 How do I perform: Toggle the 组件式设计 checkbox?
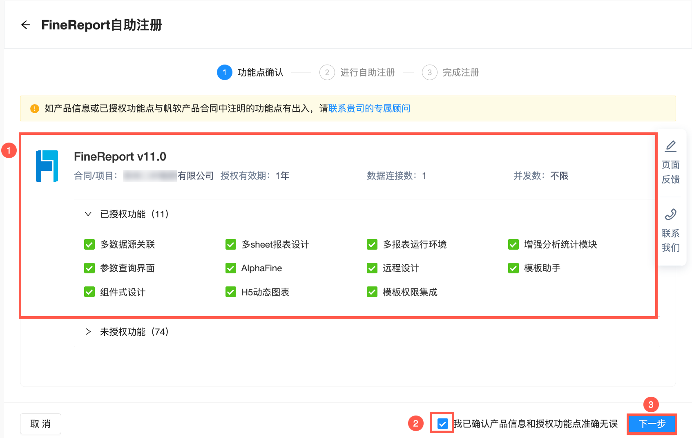89,292
